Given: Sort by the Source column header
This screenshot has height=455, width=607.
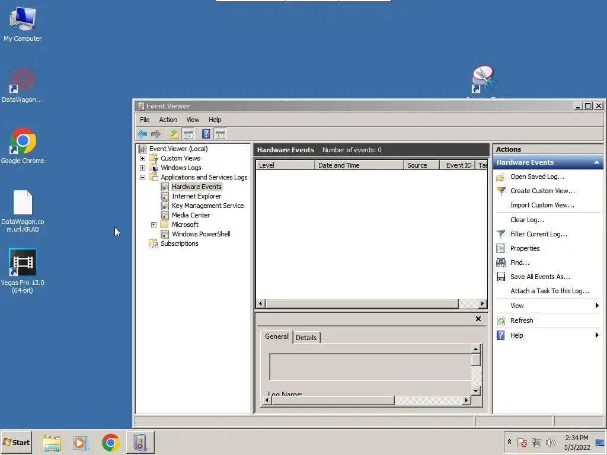Looking at the screenshot, I should (421, 165).
